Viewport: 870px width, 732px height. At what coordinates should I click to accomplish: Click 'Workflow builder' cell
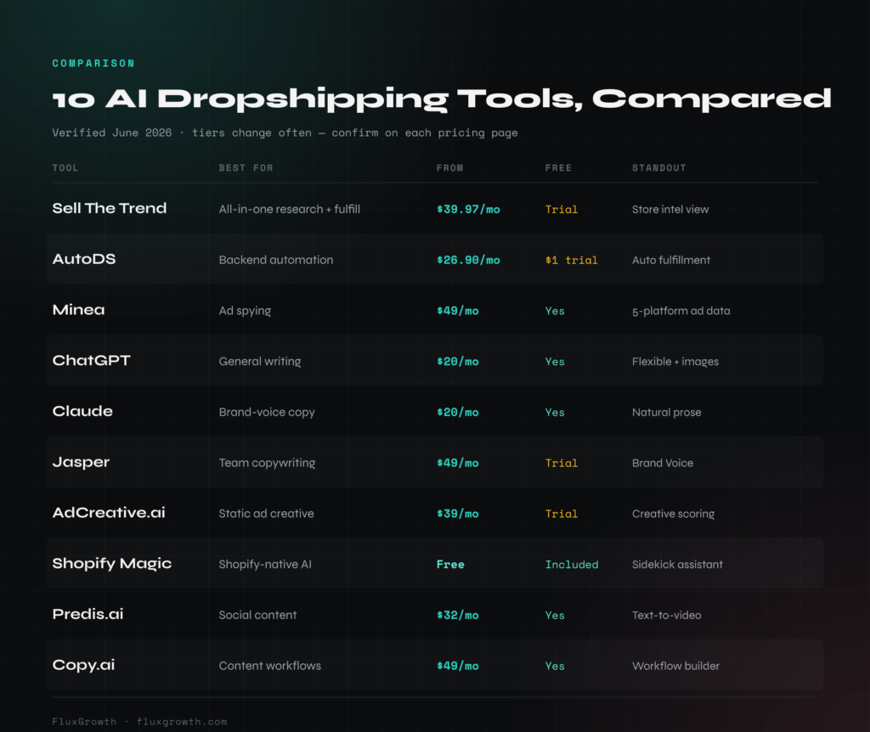(x=675, y=666)
